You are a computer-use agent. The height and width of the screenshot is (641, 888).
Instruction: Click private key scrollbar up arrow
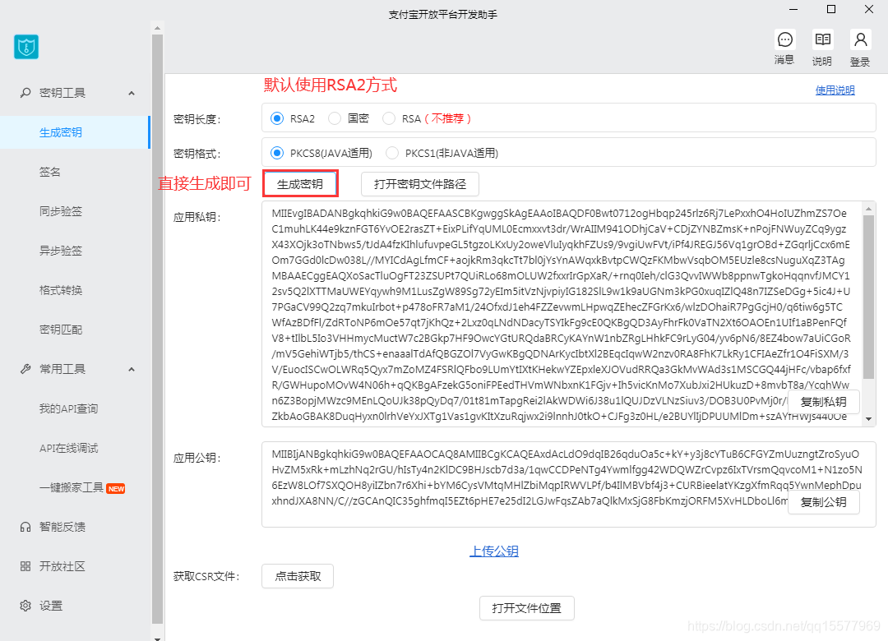[x=869, y=209]
